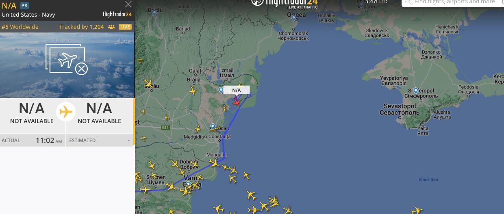Close the flight details panel

pyautogui.click(x=128, y=4)
